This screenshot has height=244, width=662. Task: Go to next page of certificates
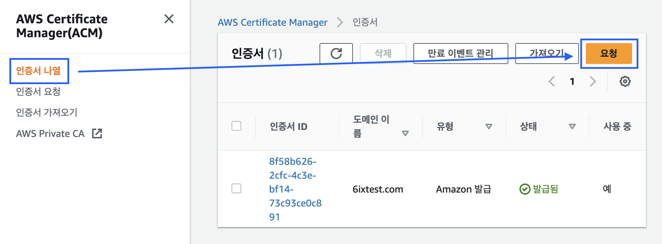[x=593, y=81]
